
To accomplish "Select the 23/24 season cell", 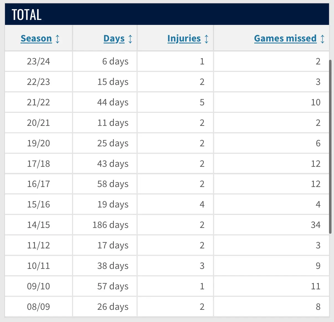I will click(38, 61).
